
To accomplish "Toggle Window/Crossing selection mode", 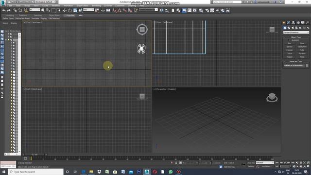I will (59, 10).
